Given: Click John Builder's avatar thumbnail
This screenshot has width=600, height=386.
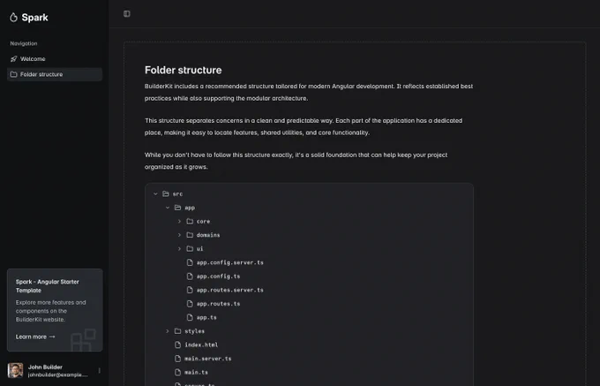Looking at the screenshot, I should click(x=15, y=370).
